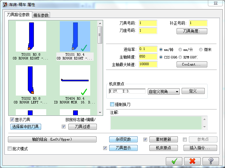This screenshot has height=168, width=225.
Task: Close the lathe finish properties dialog
Action: point(216,3)
